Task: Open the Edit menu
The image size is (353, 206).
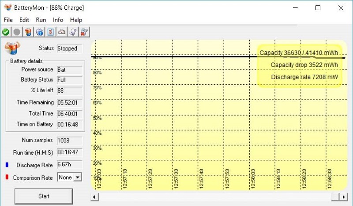Action: point(24,20)
